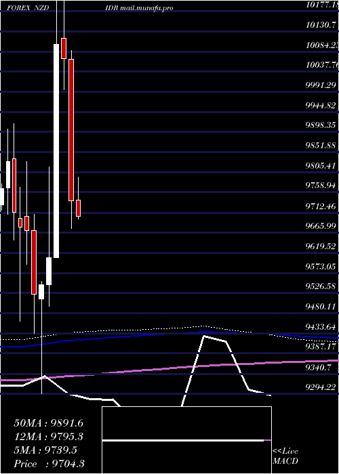Click the 9712.46 price axis label

321,207
